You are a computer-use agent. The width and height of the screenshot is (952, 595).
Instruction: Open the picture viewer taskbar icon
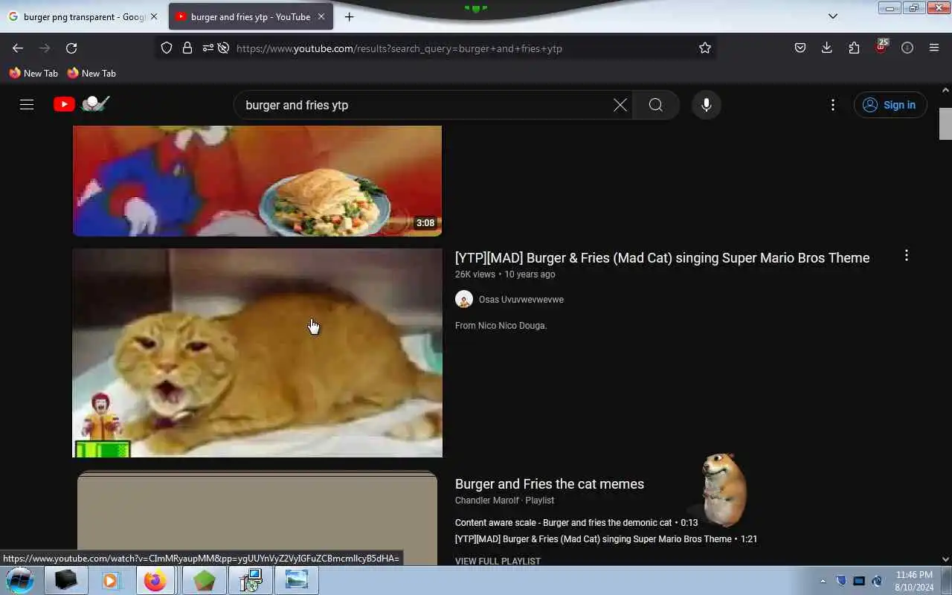coord(297,580)
